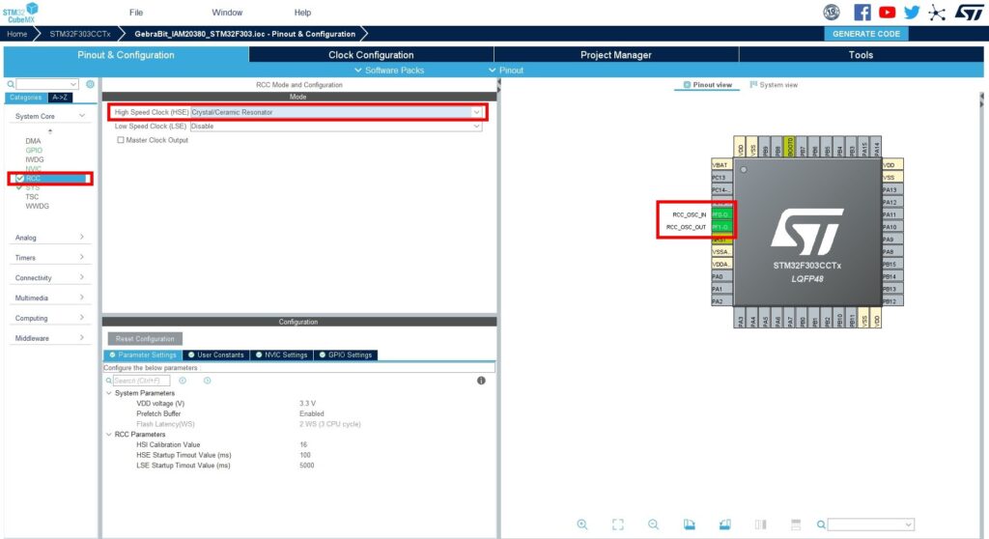Open pin search combo box at bottom

(870, 525)
